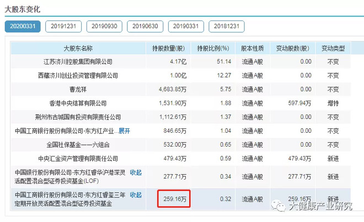The height and width of the screenshot is (222, 364).
Task: Click the 持股数量(股) column header
Action: [x=168, y=48]
